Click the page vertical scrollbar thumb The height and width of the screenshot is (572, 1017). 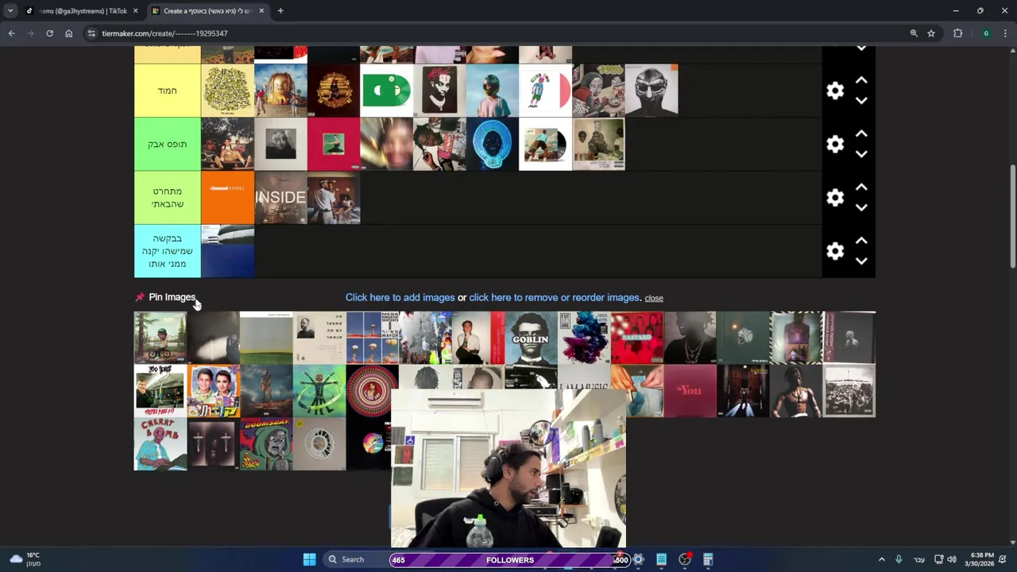1012,216
